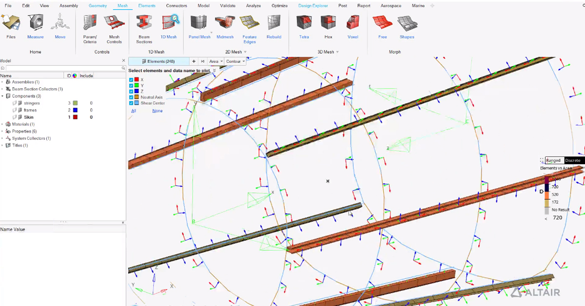Open the Aerospace ribbon tab
Image resolution: width=585 pixels, height=306 pixels.
coord(391,6)
